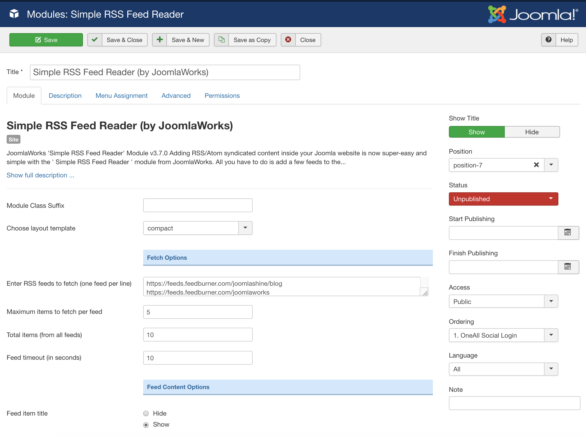The height and width of the screenshot is (436, 586).
Task: Open the Start Publishing calendar icon
Action: pos(568,233)
